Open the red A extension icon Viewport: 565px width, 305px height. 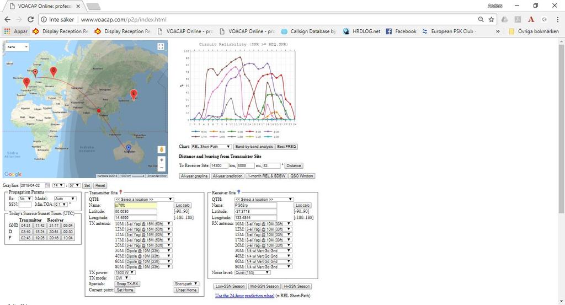(531, 19)
